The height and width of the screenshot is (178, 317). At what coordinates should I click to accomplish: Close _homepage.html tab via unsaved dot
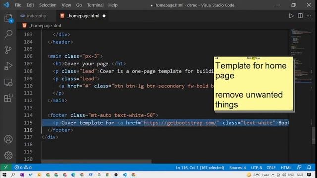tap(104, 16)
